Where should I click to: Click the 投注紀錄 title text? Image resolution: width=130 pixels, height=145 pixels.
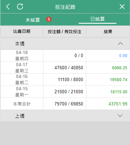coord(65,7)
